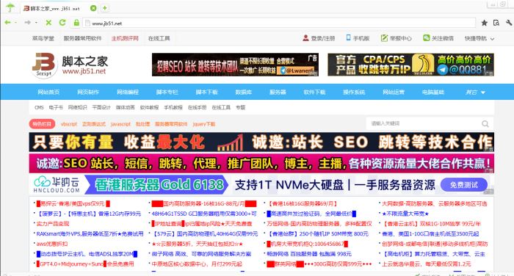514x276 pixels.
Task: Open the 网络编程 nav item
Action: click(128, 92)
